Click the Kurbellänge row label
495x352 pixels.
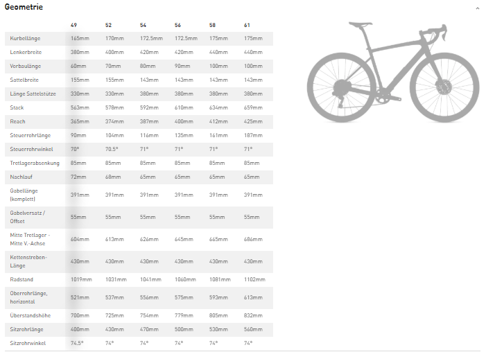26,39
